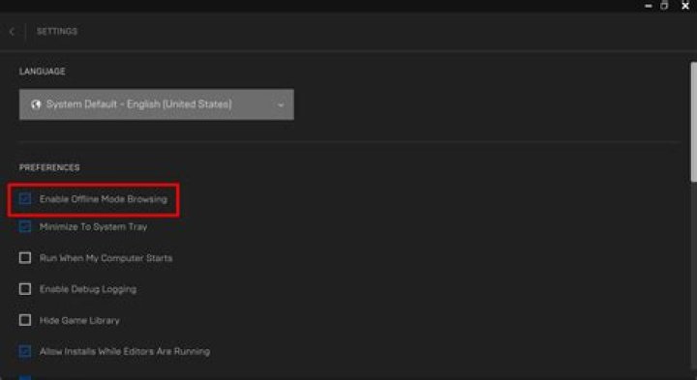Click the Minimize To System Tray label text

(93, 227)
